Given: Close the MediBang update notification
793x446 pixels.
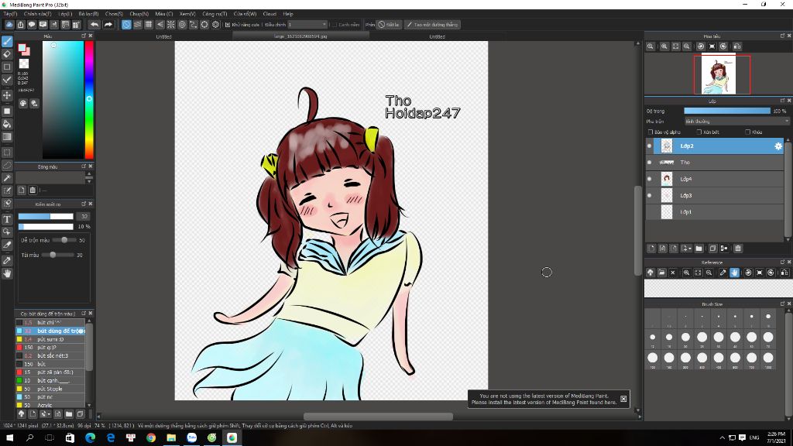Looking at the screenshot, I should tap(623, 399).
